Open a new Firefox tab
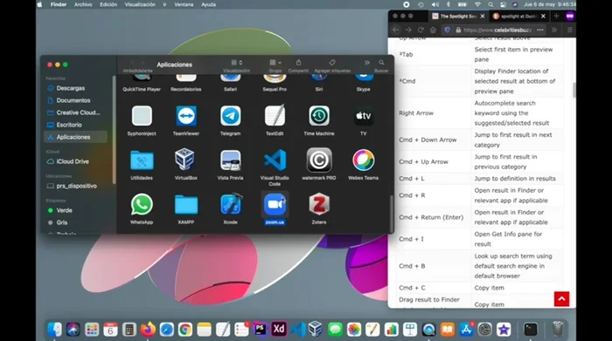The height and width of the screenshot is (341, 612). [x=556, y=16]
